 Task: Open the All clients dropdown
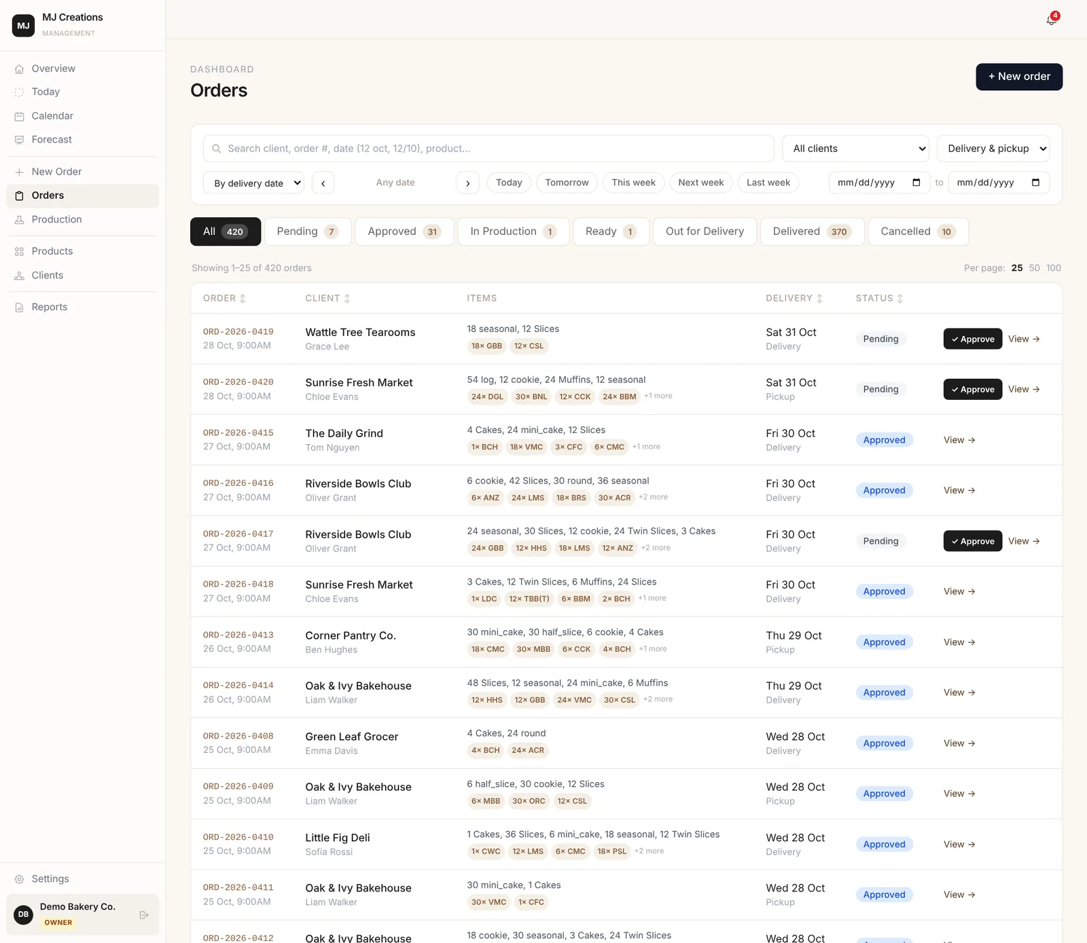(x=857, y=149)
